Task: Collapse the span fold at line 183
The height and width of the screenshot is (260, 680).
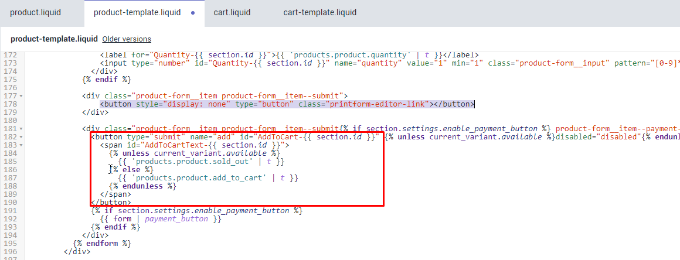Action: click(x=22, y=145)
